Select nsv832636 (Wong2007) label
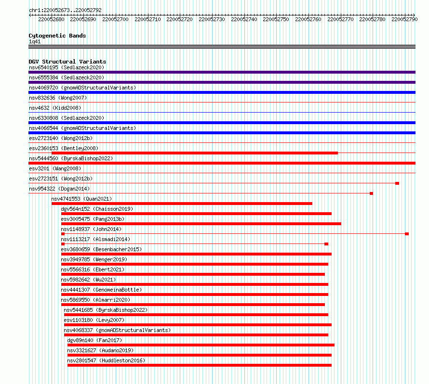Image resolution: width=429 pixels, height=384 pixels. (x=58, y=98)
